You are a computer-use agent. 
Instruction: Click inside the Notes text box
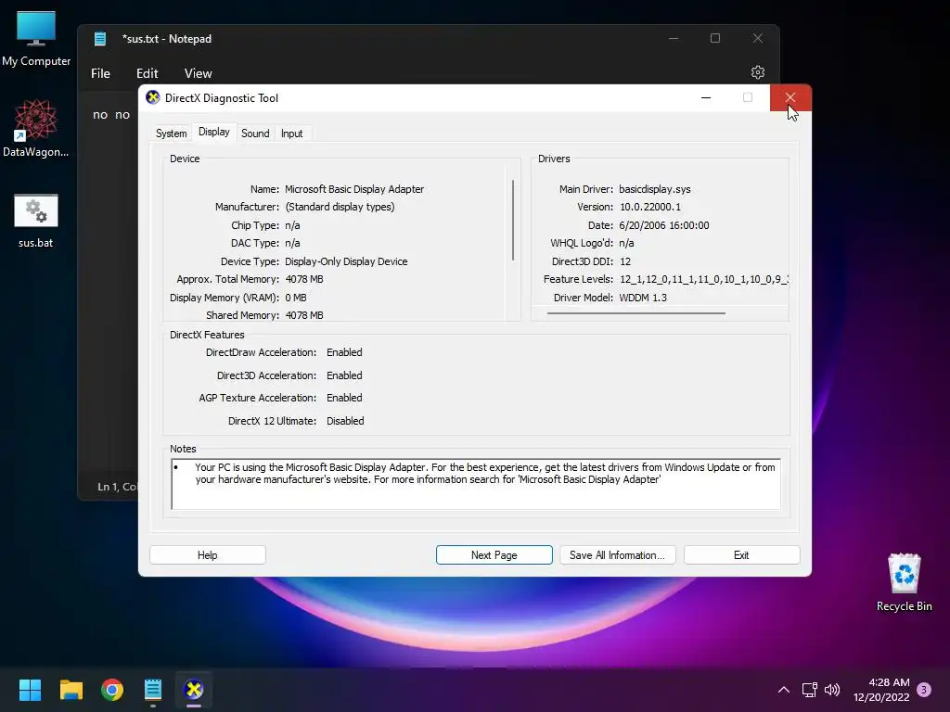pyautogui.click(x=476, y=484)
